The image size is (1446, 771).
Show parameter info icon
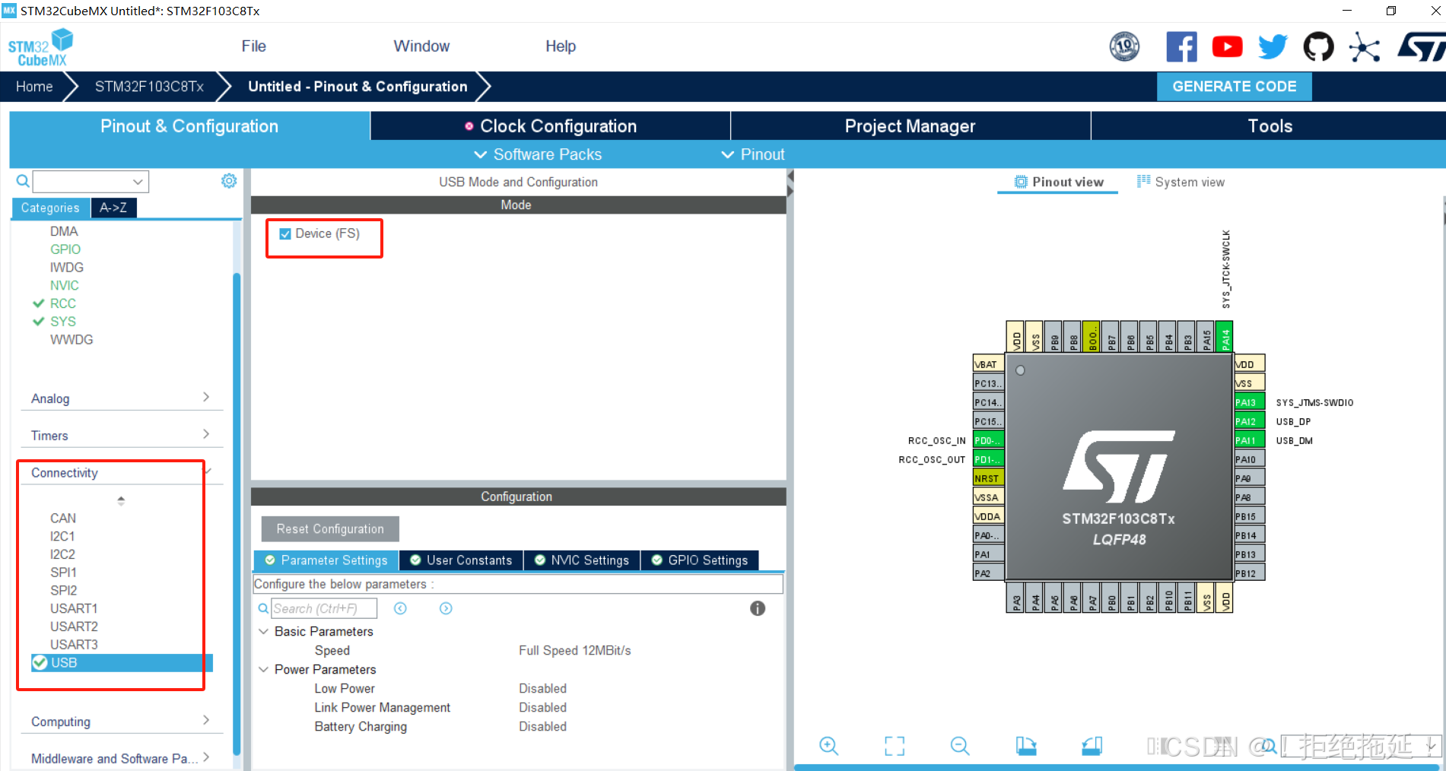[758, 608]
